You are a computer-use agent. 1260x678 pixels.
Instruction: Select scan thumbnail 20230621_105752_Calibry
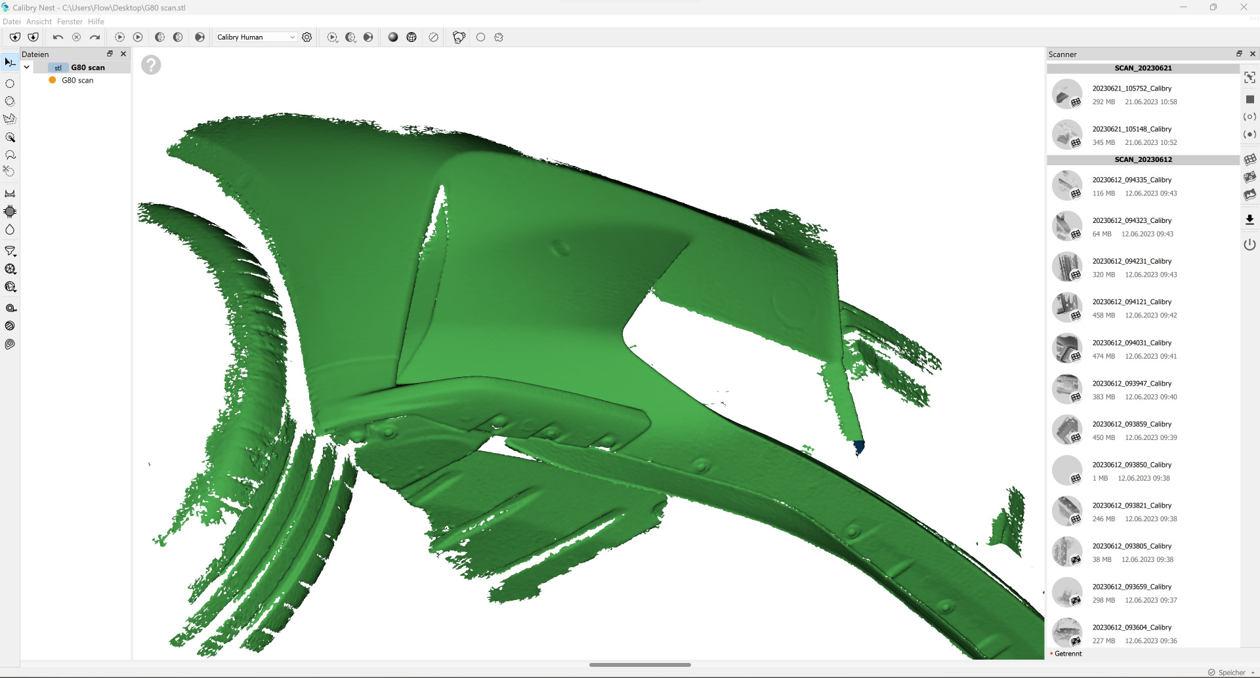(x=1067, y=94)
